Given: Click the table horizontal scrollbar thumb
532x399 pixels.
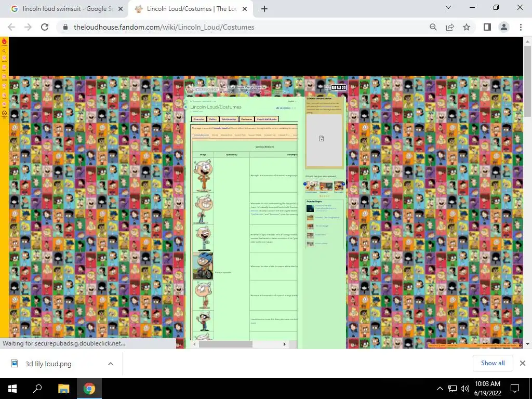Looking at the screenshot, I should [x=225, y=344].
